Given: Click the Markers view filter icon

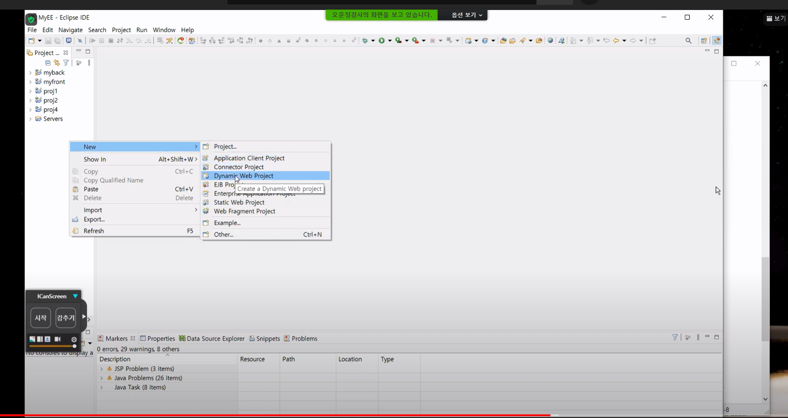Looking at the screenshot, I should [674, 338].
